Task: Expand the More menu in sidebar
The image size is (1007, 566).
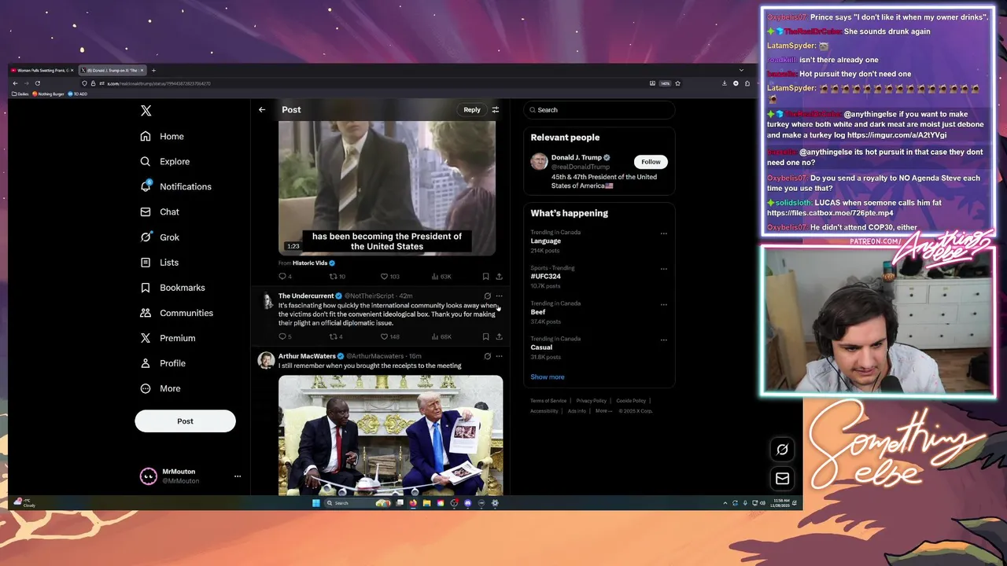Action: click(x=160, y=388)
